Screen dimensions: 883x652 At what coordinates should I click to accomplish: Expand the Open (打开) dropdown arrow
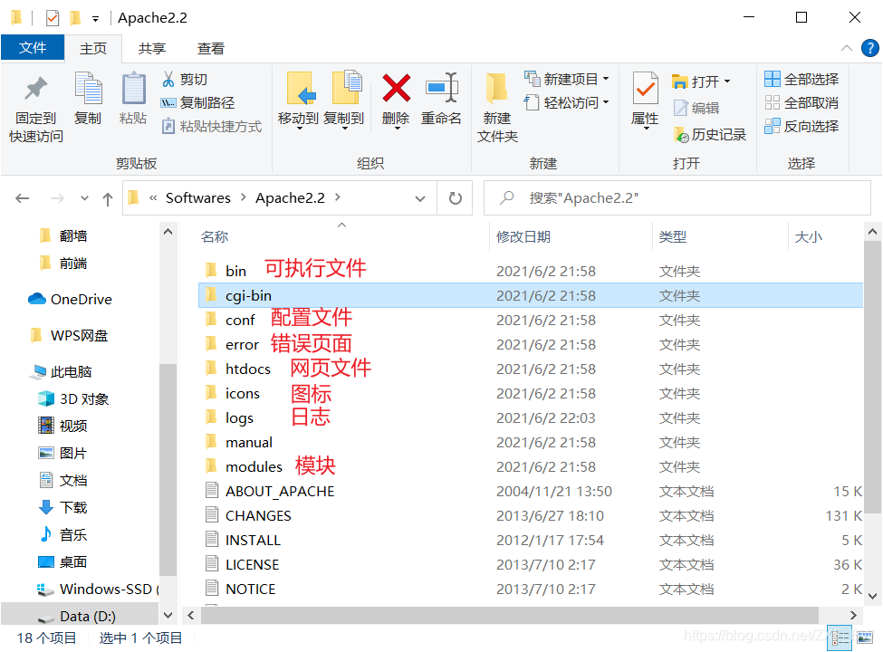pyautogui.click(x=727, y=81)
